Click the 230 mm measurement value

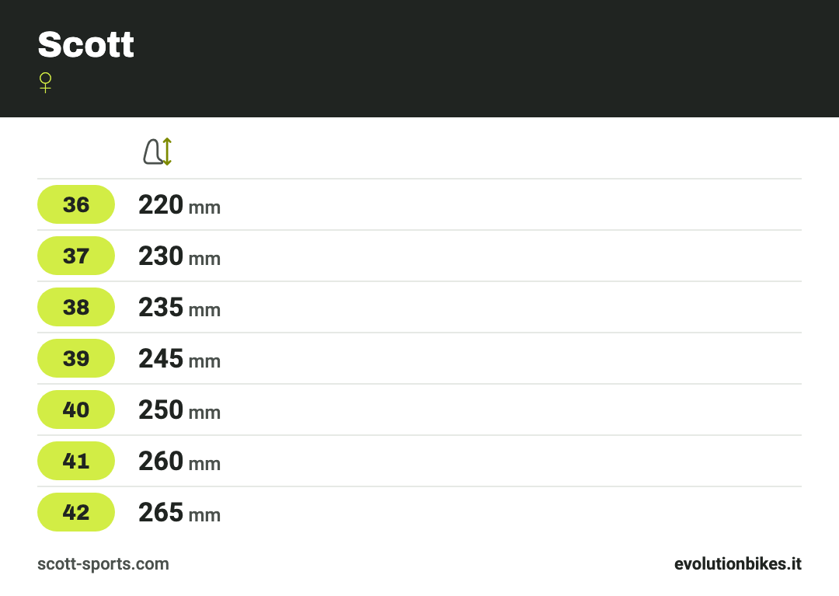tap(179, 256)
